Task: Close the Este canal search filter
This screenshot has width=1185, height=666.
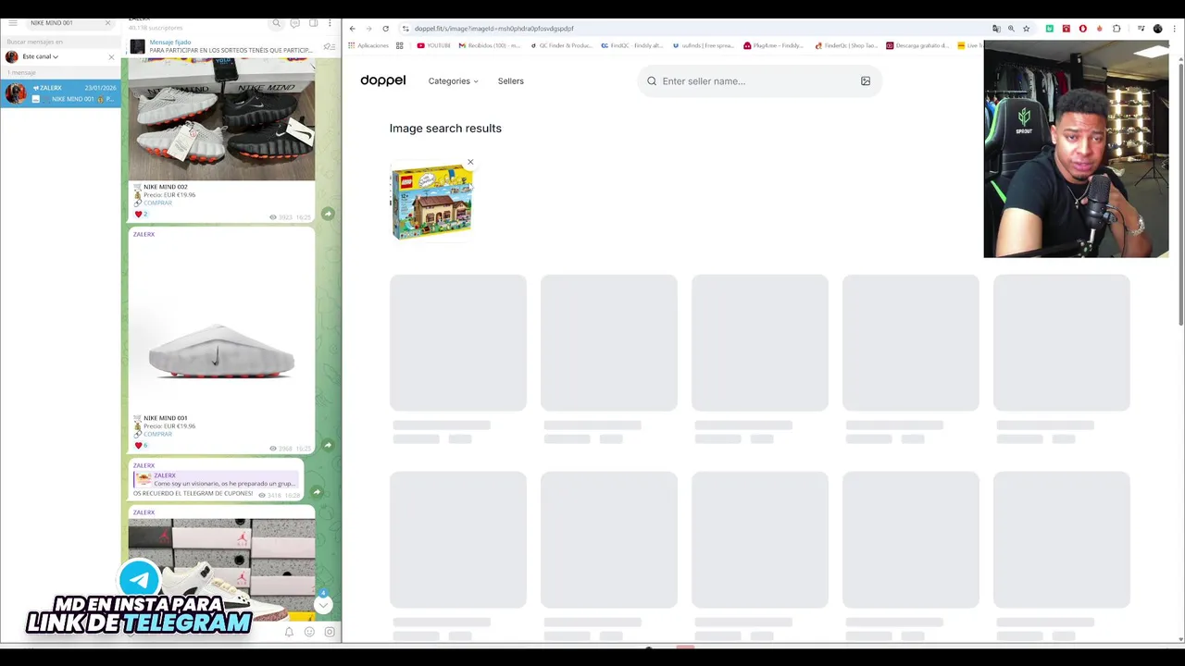Action: [111, 56]
